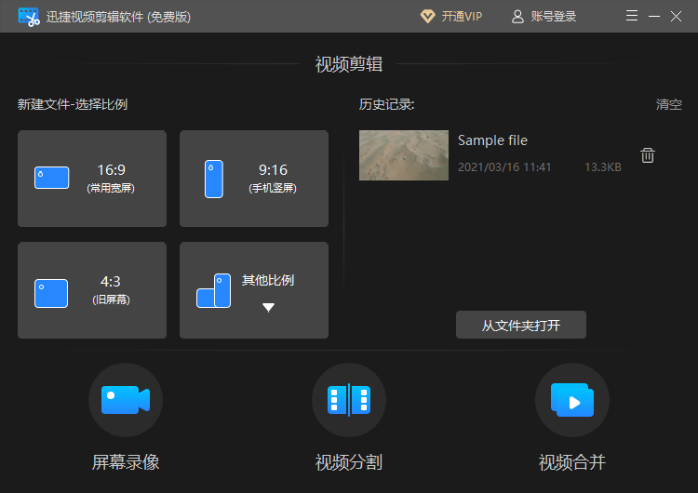The width and height of the screenshot is (698, 493).
Task: Open the video merge tool icon
Action: click(571, 400)
